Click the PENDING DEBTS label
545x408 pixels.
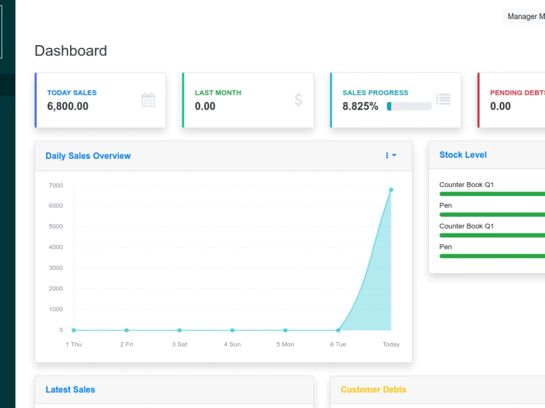click(518, 92)
